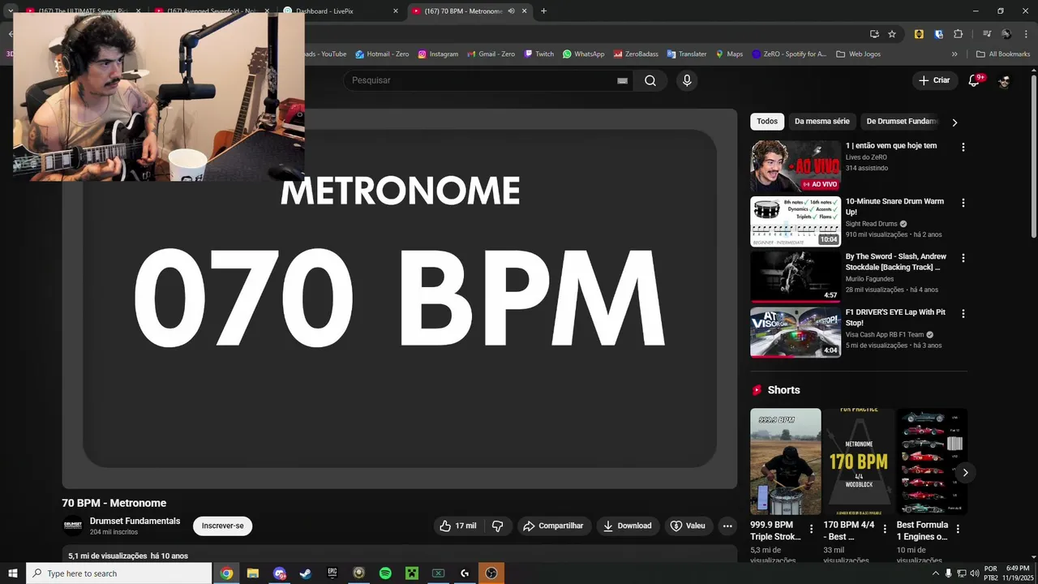The width and height of the screenshot is (1038, 584).
Task: Start voice search with the microphone icon
Action: tap(687, 80)
